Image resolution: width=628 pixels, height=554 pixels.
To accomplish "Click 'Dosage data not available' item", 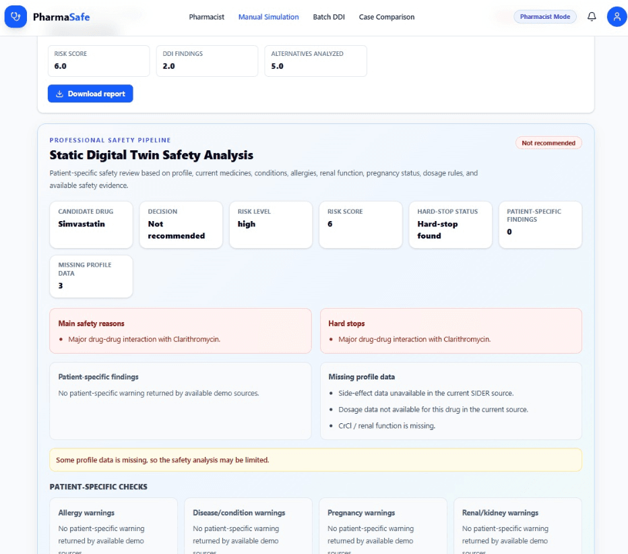I will click(x=433, y=409).
